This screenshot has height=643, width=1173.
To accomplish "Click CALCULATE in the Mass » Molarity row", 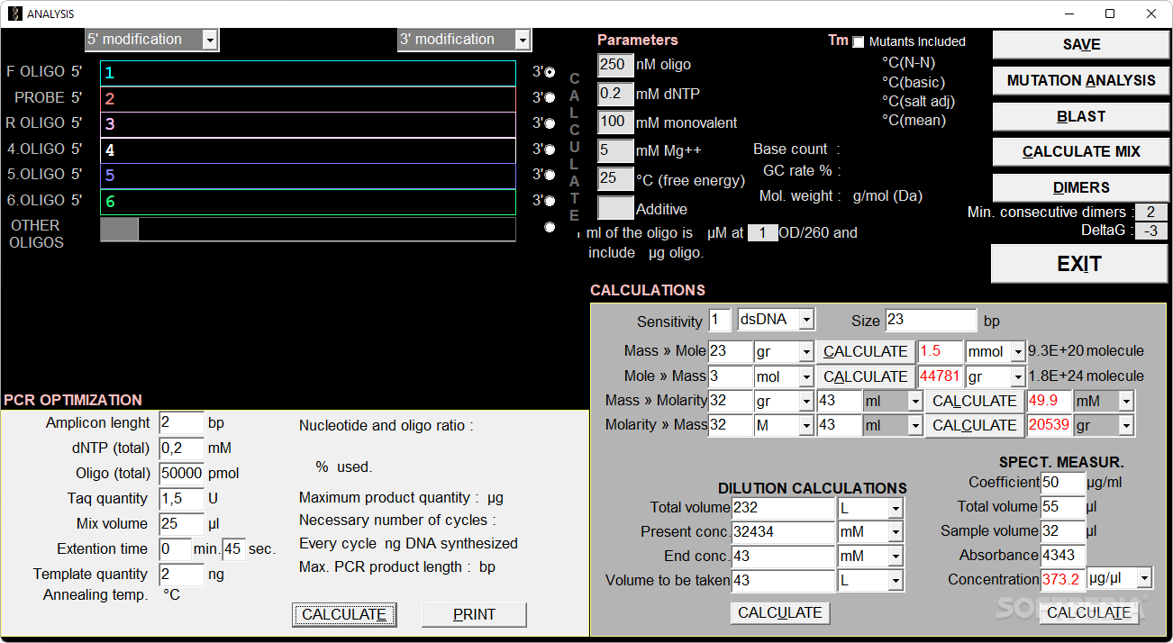I will point(974,401).
